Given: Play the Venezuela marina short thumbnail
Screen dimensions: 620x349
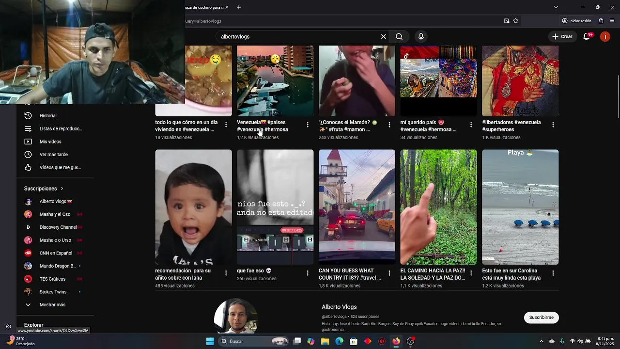Looking at the screenshot, I should (x=275, y=81).
